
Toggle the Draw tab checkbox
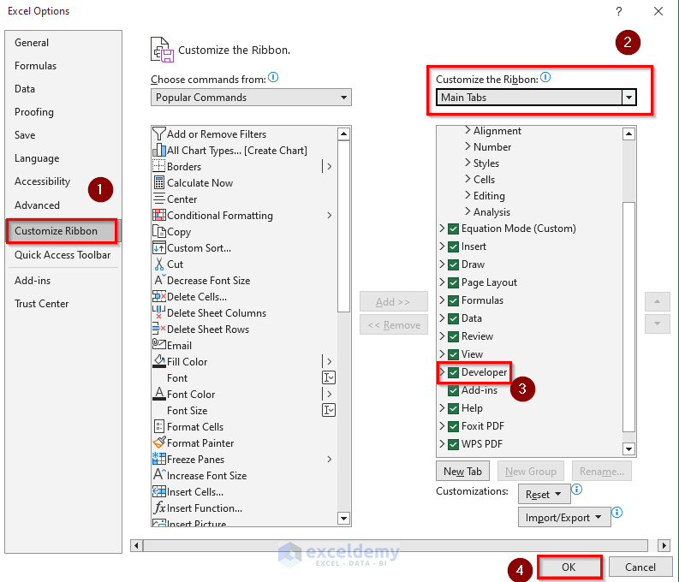454,264
